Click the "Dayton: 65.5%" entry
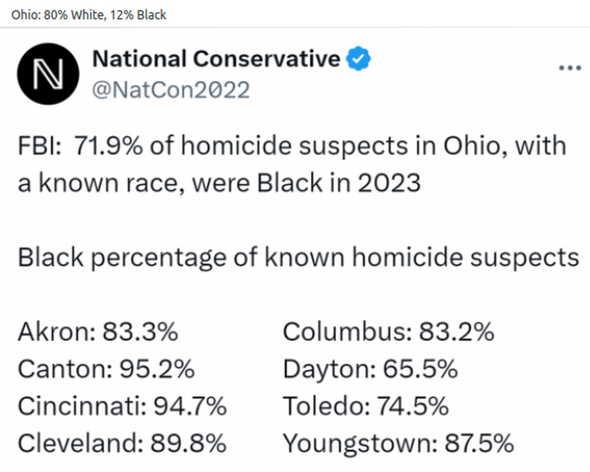The width and height of the screenshot is (590, 472). pyautogui.click(x=370, y=369)
